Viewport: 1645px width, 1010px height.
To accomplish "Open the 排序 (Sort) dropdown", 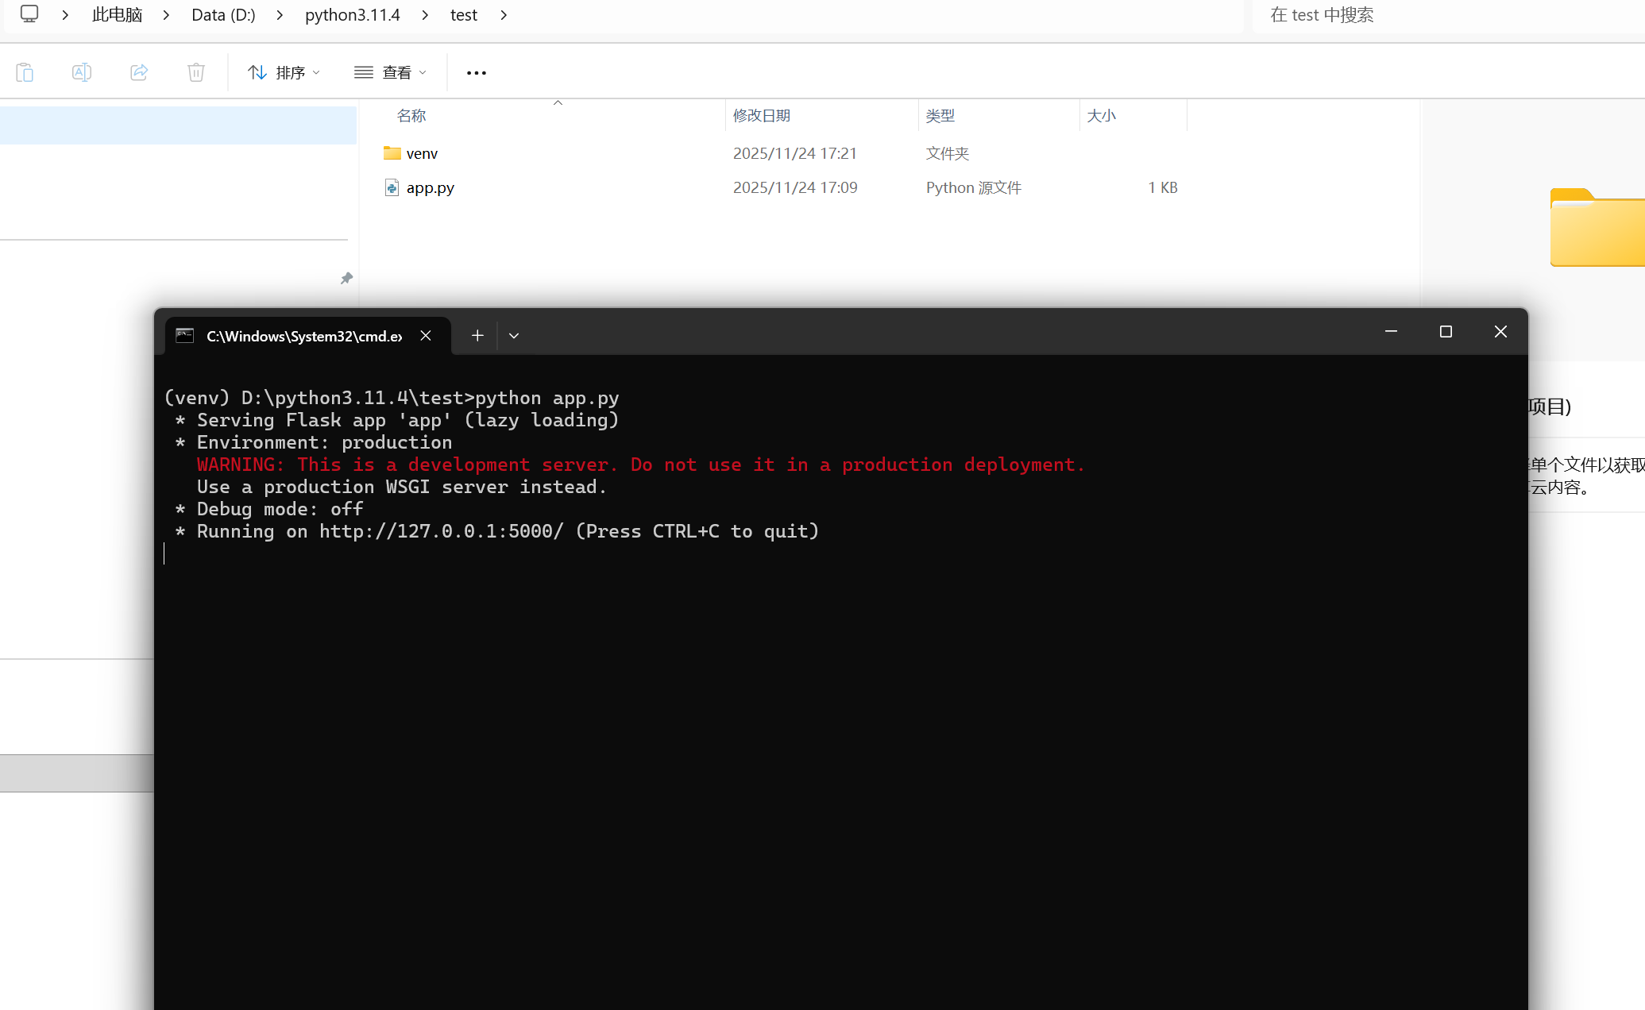I will pyautogui.click(x=283, y=71).
